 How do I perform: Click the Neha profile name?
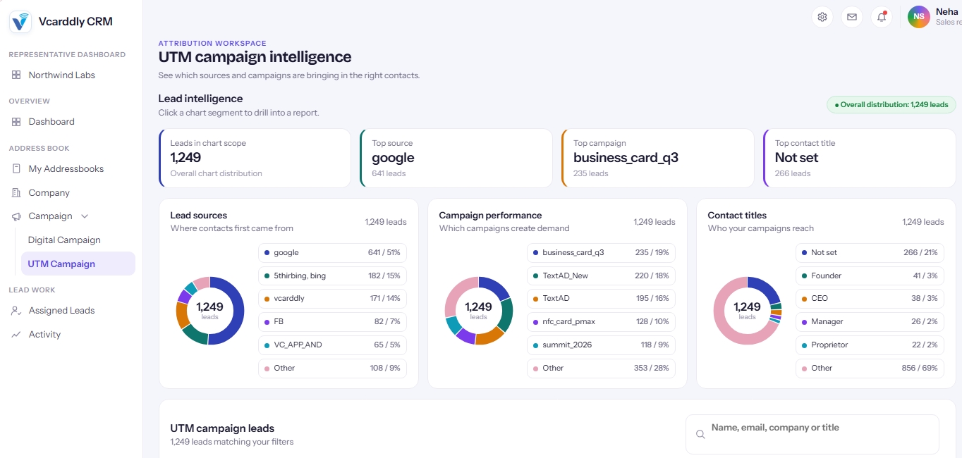pyautogui.click(x=947, y=12)
